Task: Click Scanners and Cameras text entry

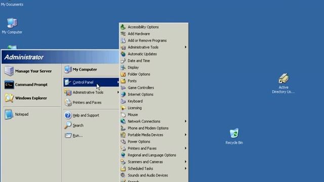Action: (x=145, y=162)
